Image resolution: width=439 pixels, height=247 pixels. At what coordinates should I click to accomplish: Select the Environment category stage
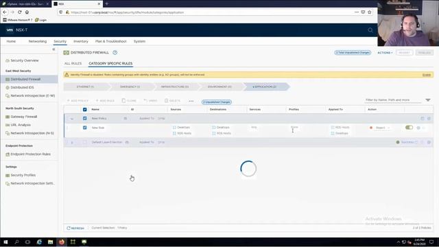(219, 87)
